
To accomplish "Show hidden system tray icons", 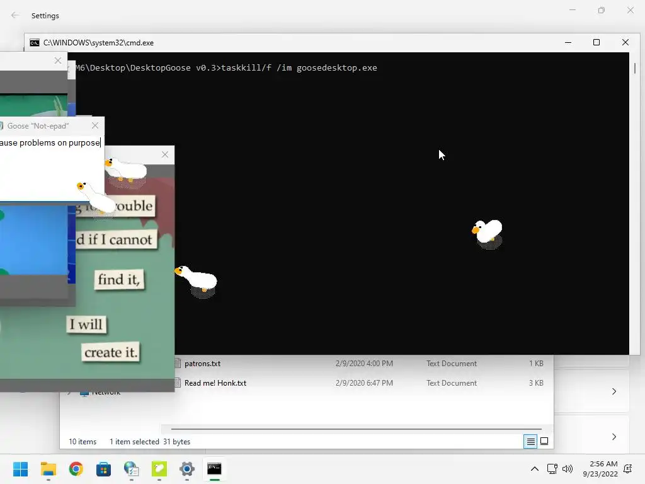I will 534,469.
